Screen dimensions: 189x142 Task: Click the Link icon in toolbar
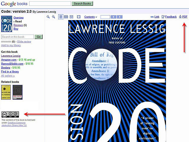[155, 17]
